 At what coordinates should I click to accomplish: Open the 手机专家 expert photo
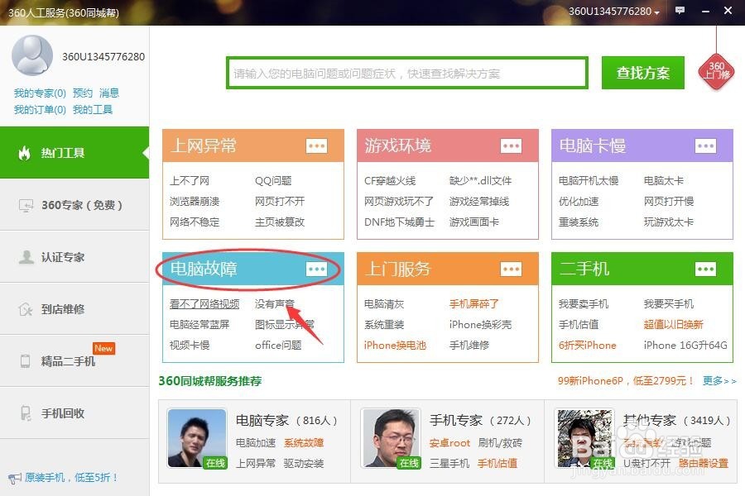tap(391, 439)
